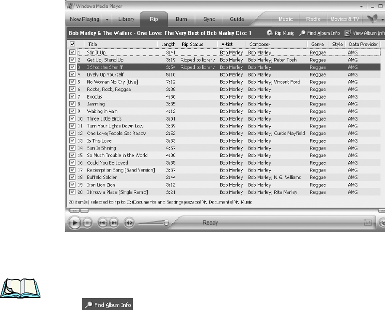Mute the audio with speaker button

pyautogui.click(x=129, y=222)
